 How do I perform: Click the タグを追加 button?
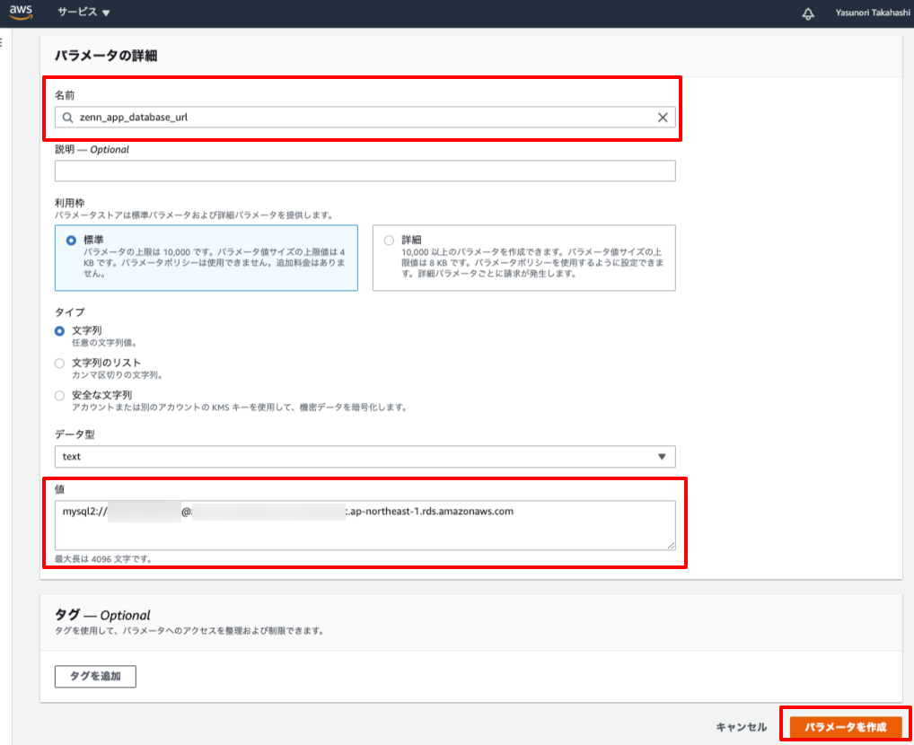tap(95, 676)
